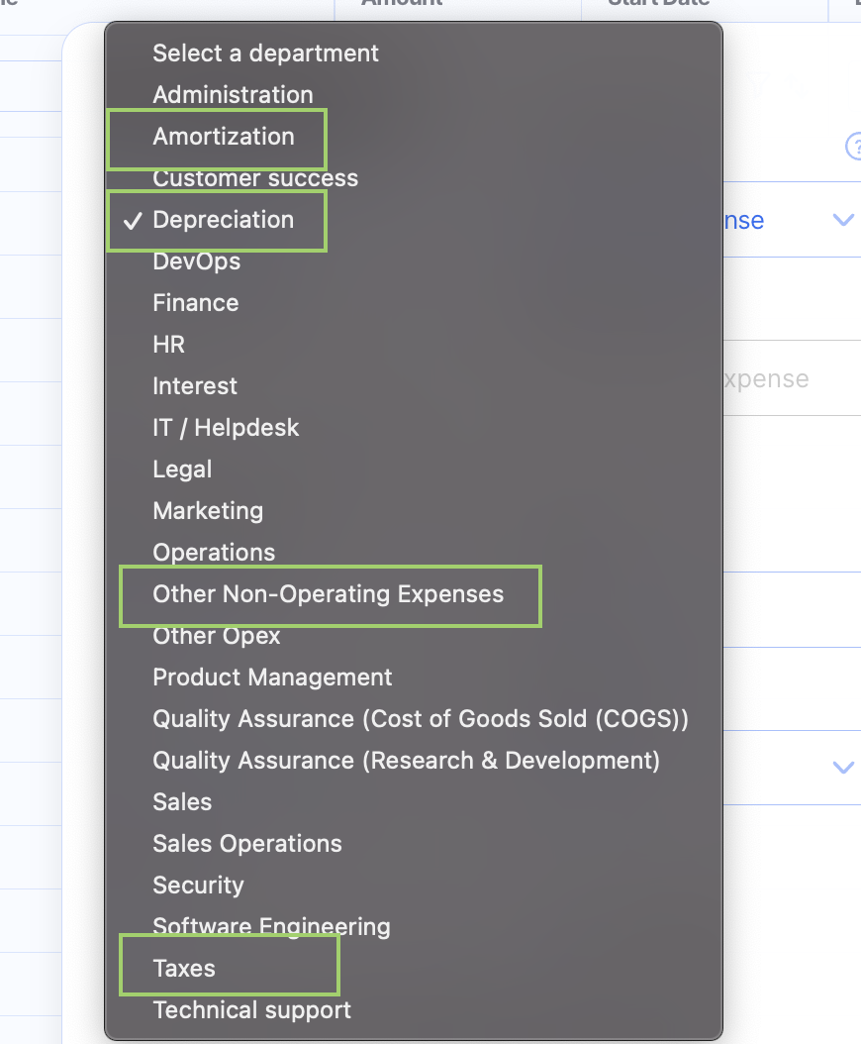Pick Customer success in dropdown
Viewport: 861px width, 1044px height.
pos(255,179)
